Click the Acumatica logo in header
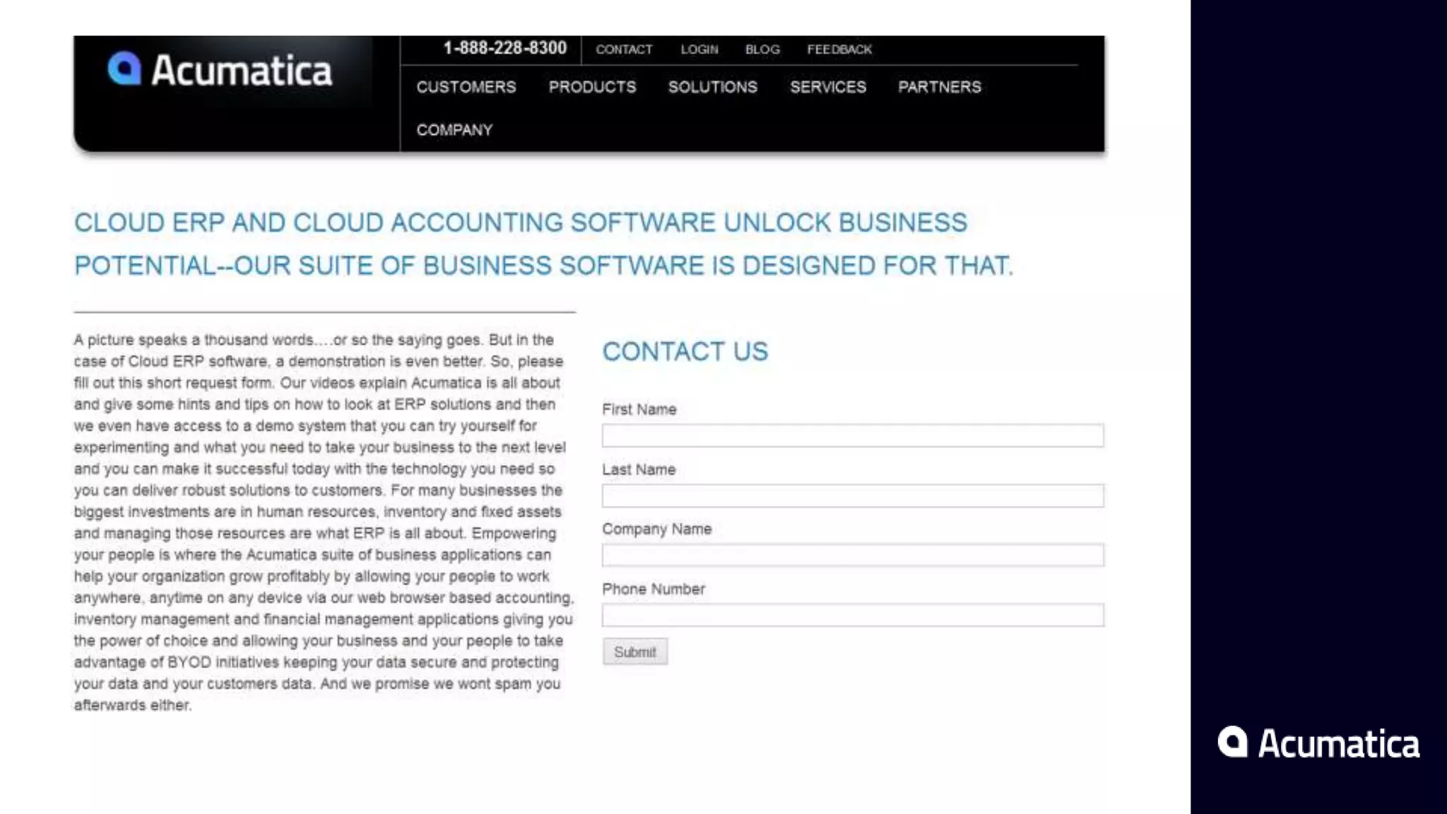 point(220,70)
